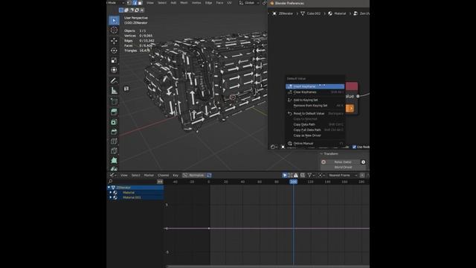
Task: Select the Loop Cut tool
Action: [114, 141]
